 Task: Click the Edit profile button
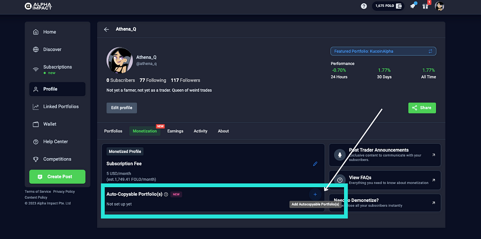click(121, 108)
